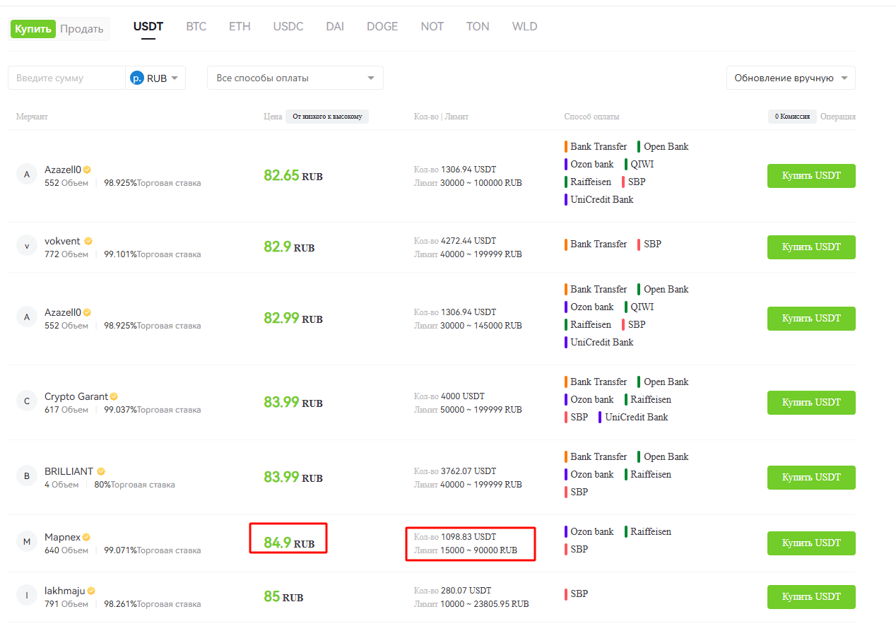Toggle the 0 Комиссия filter
This screenshot has height=626, width=896.
click(x=792, y=117)
